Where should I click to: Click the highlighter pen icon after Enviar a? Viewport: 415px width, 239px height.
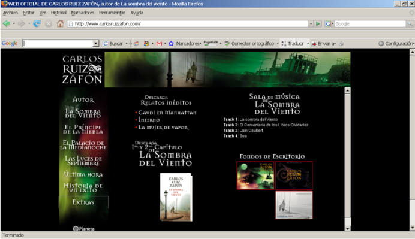click(x=342, y=44)
